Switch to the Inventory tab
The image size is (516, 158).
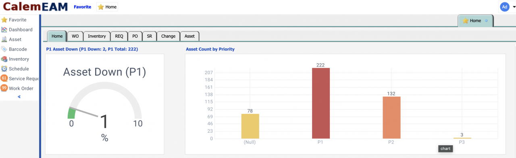[x=97, y=36]
